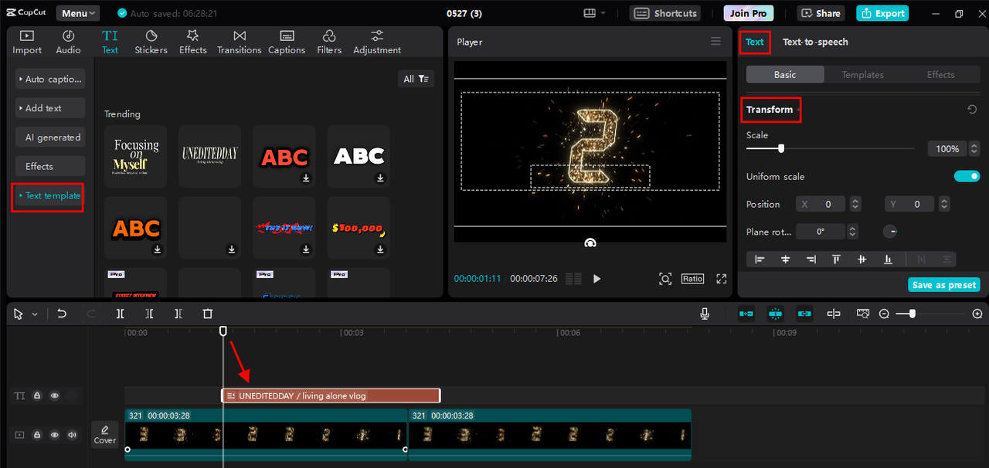Open the Captions panel

coord(287,42)
